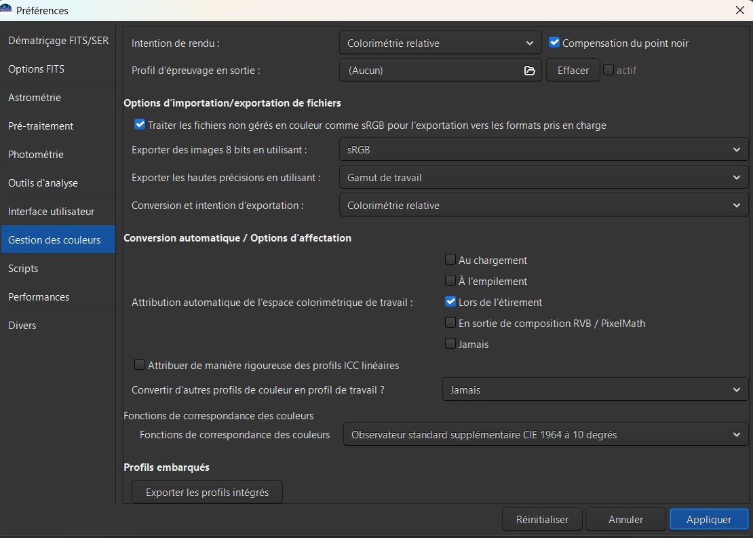Enable rigorous linear ICC profile assignment

point(140,365)
